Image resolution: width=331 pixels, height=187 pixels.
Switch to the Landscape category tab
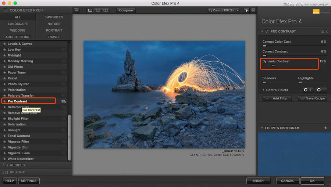click(x=18, y=24)
